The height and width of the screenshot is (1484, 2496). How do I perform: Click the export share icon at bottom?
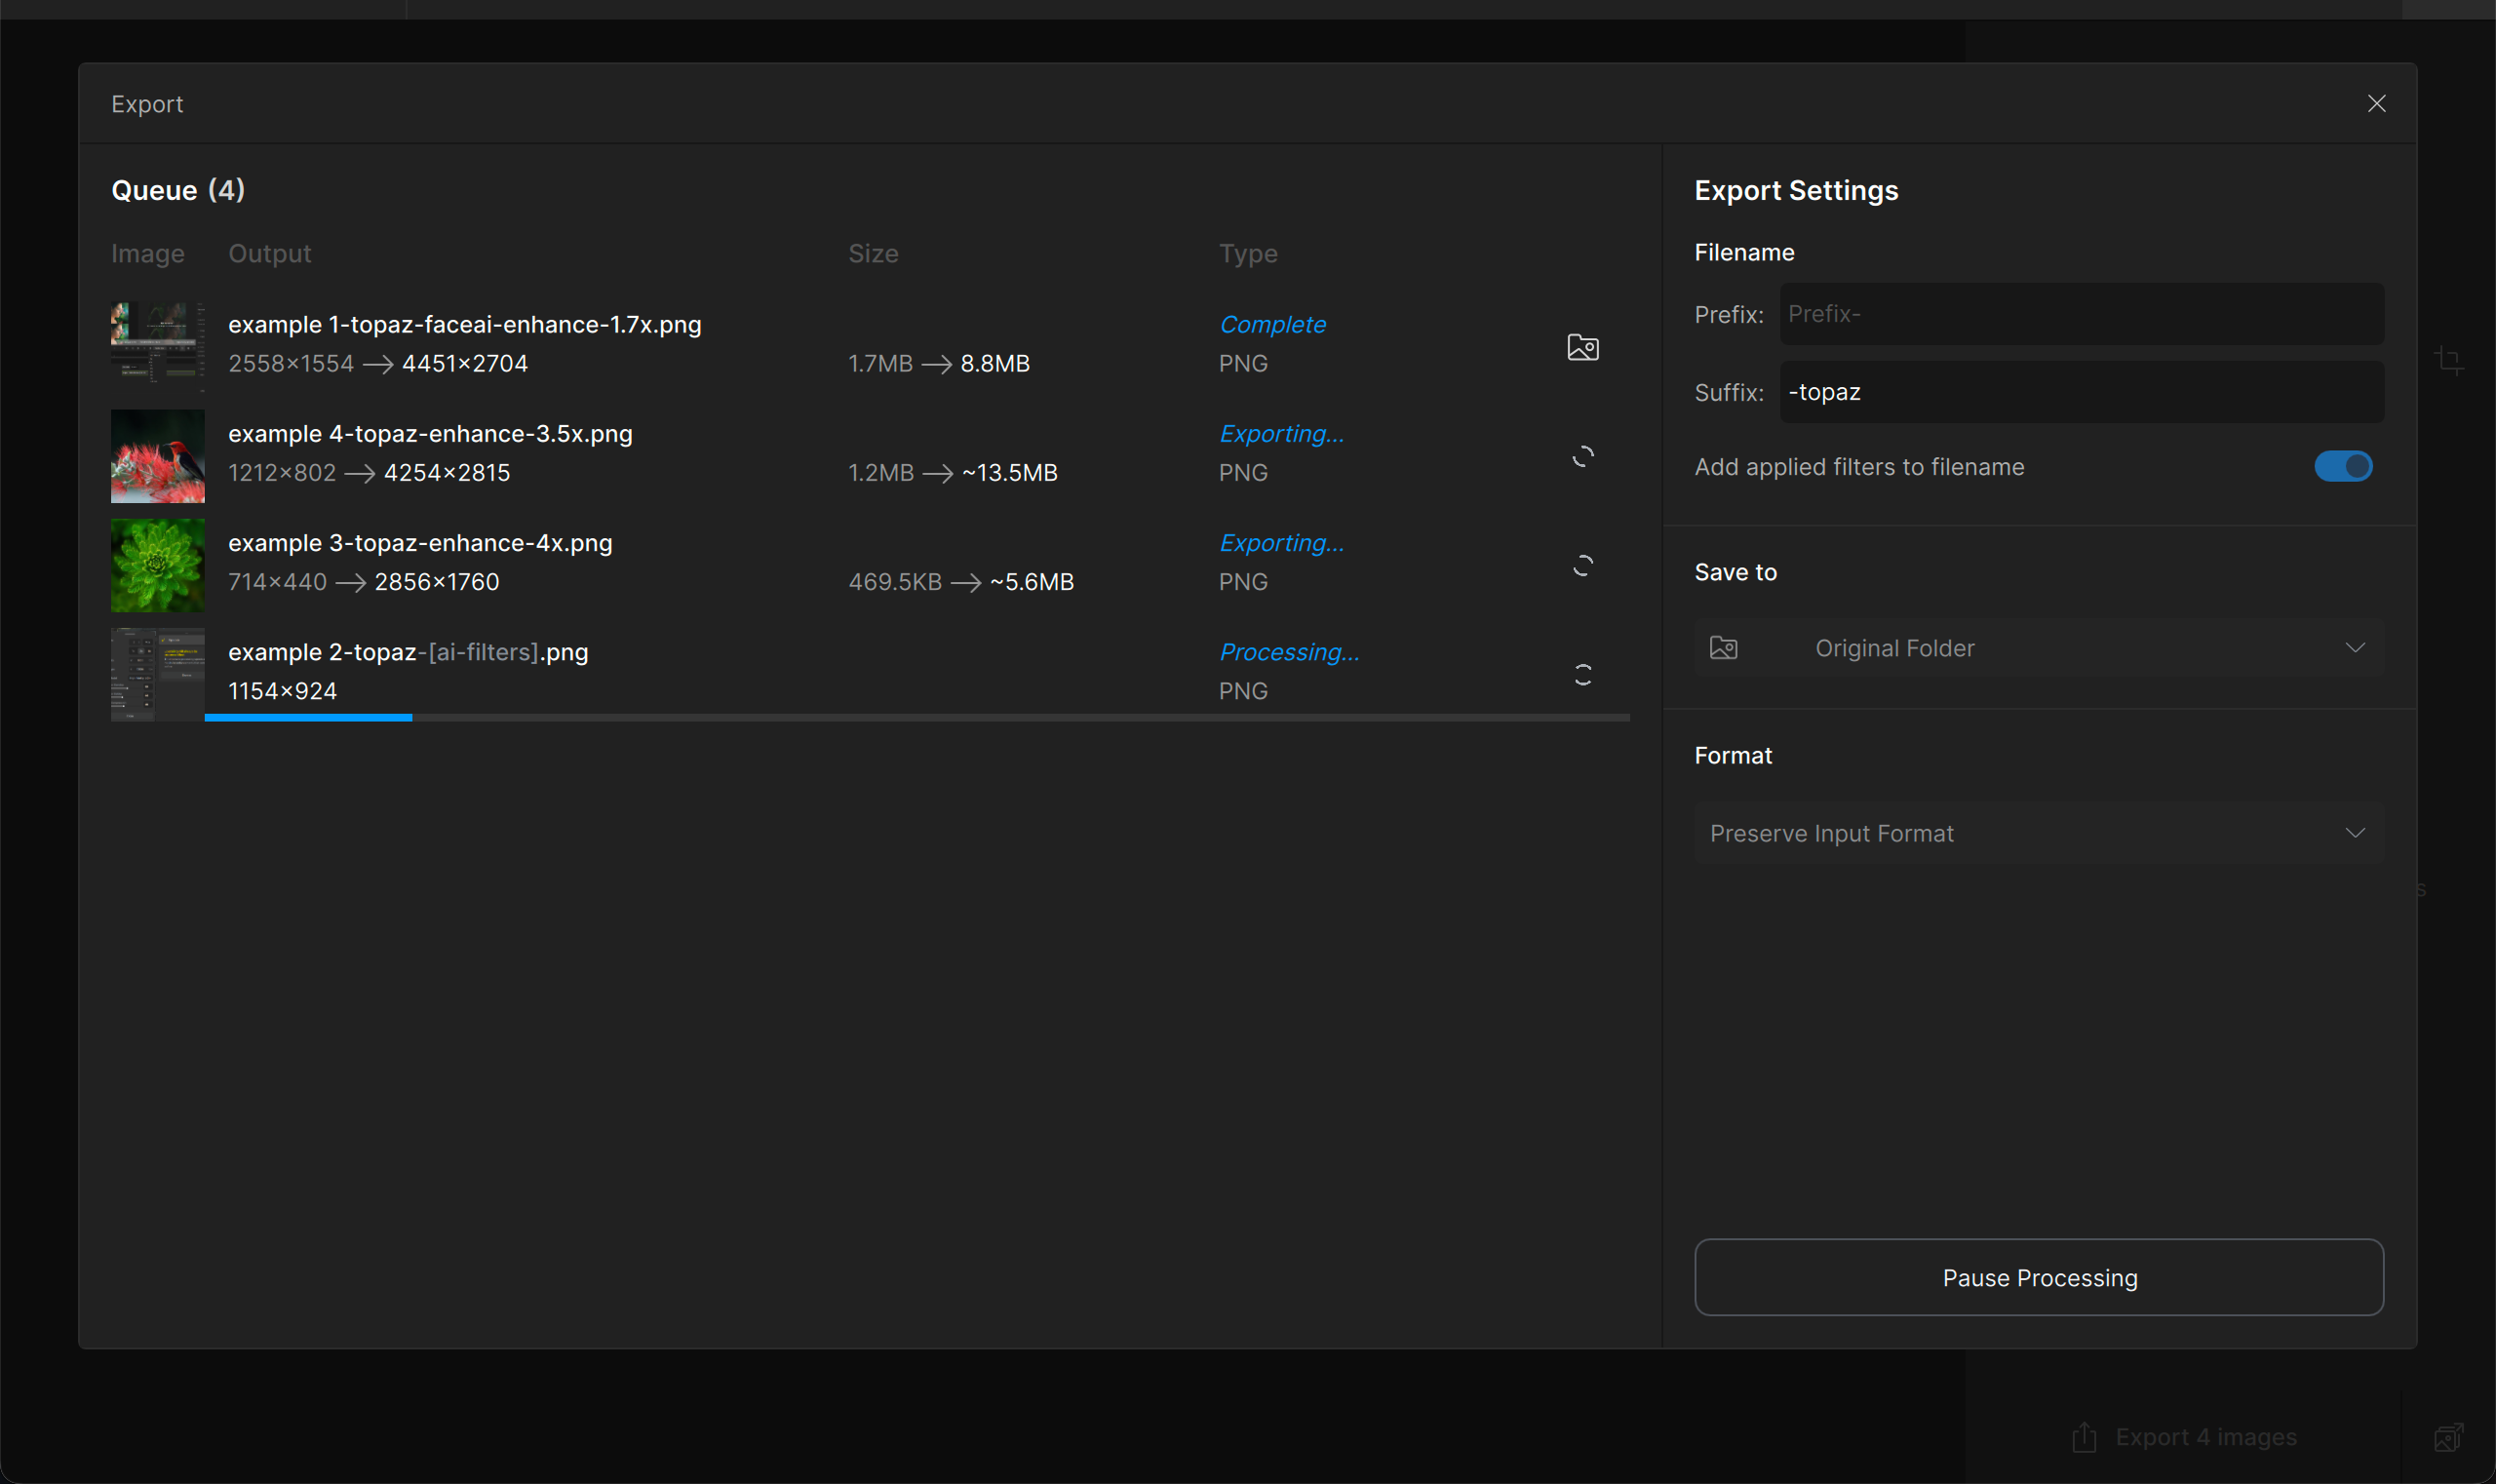point(2084,1437)
